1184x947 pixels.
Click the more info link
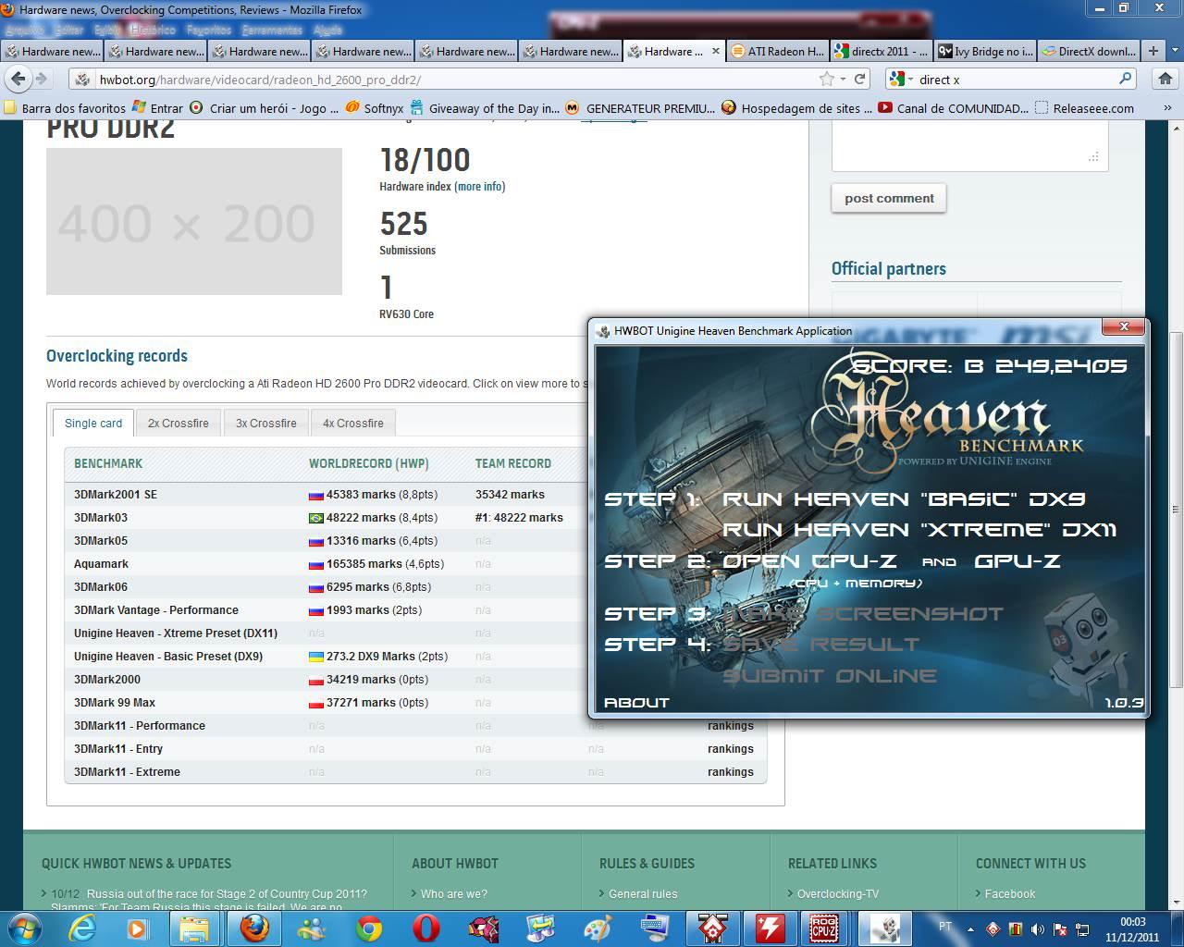[x=480, y=186]
